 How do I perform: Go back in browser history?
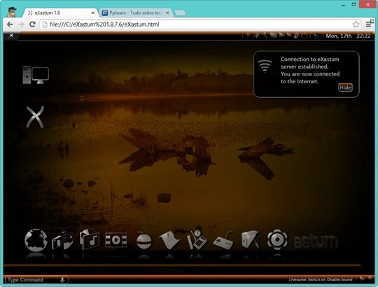(x=10, y=24)
